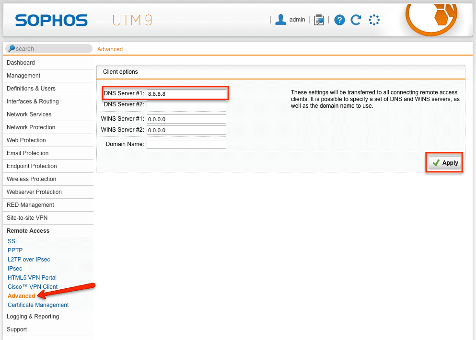Expand Endpoint Protection menu
Screen dimensions: 476x340
[48, 166]
